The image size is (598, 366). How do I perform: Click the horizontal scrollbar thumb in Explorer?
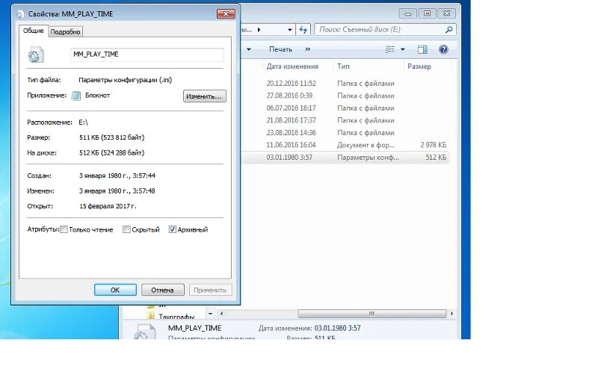click(x=372, y=314)
